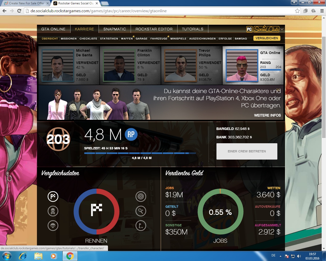Screen dimensions: 326x261
Task: Select the golf flag icon
Action: click(x=141, y=226)
